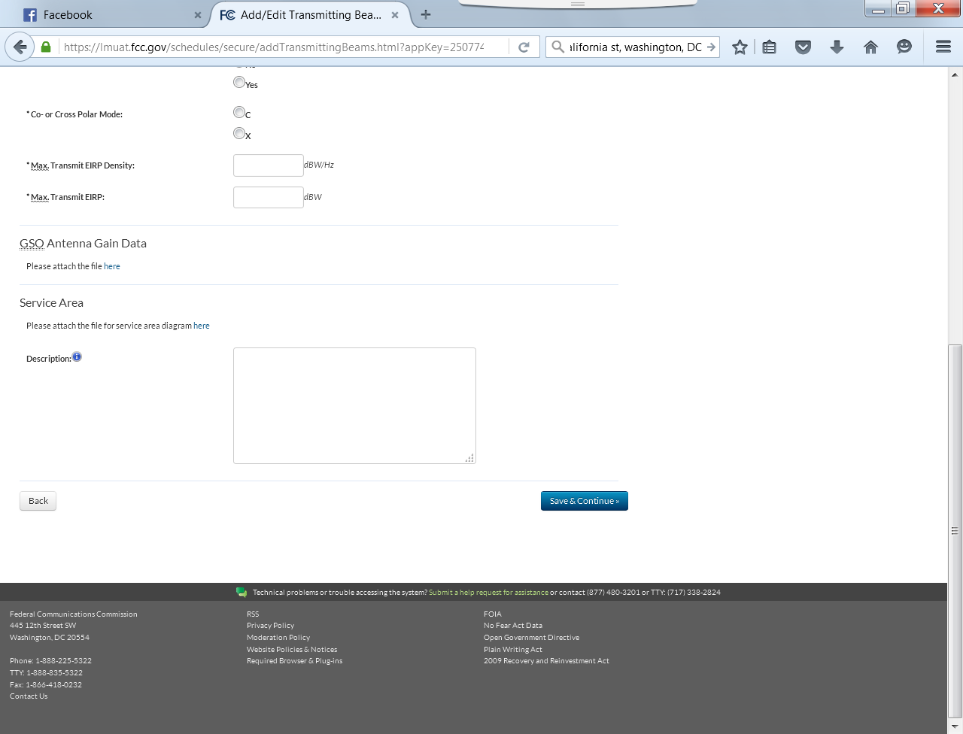This screenshot has height=734, width=963.
Task: Click the Description text area
Action: coord(354,405)
